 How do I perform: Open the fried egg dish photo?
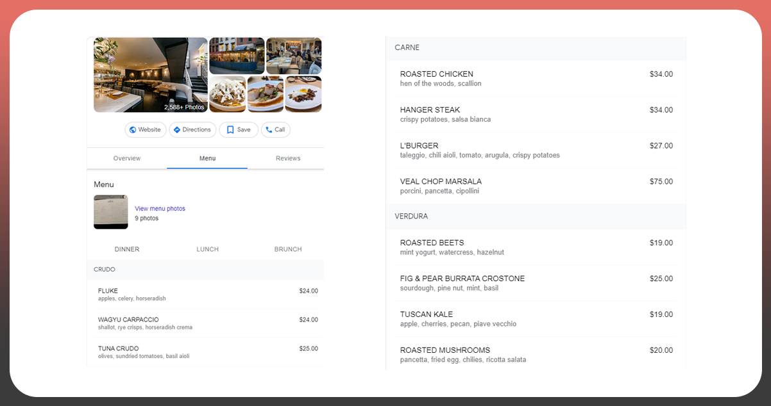tap(303, 94)
